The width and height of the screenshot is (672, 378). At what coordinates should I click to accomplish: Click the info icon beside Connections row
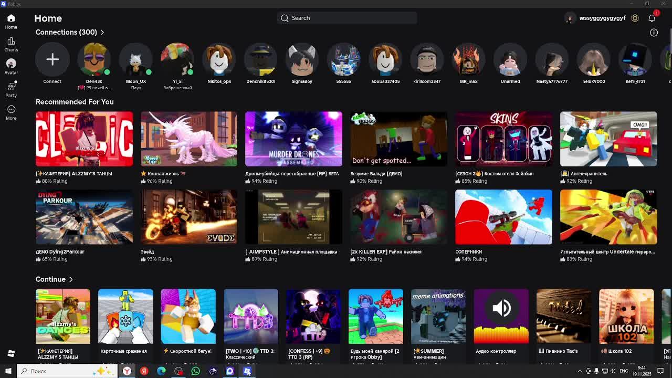click(x=654, y=33)
